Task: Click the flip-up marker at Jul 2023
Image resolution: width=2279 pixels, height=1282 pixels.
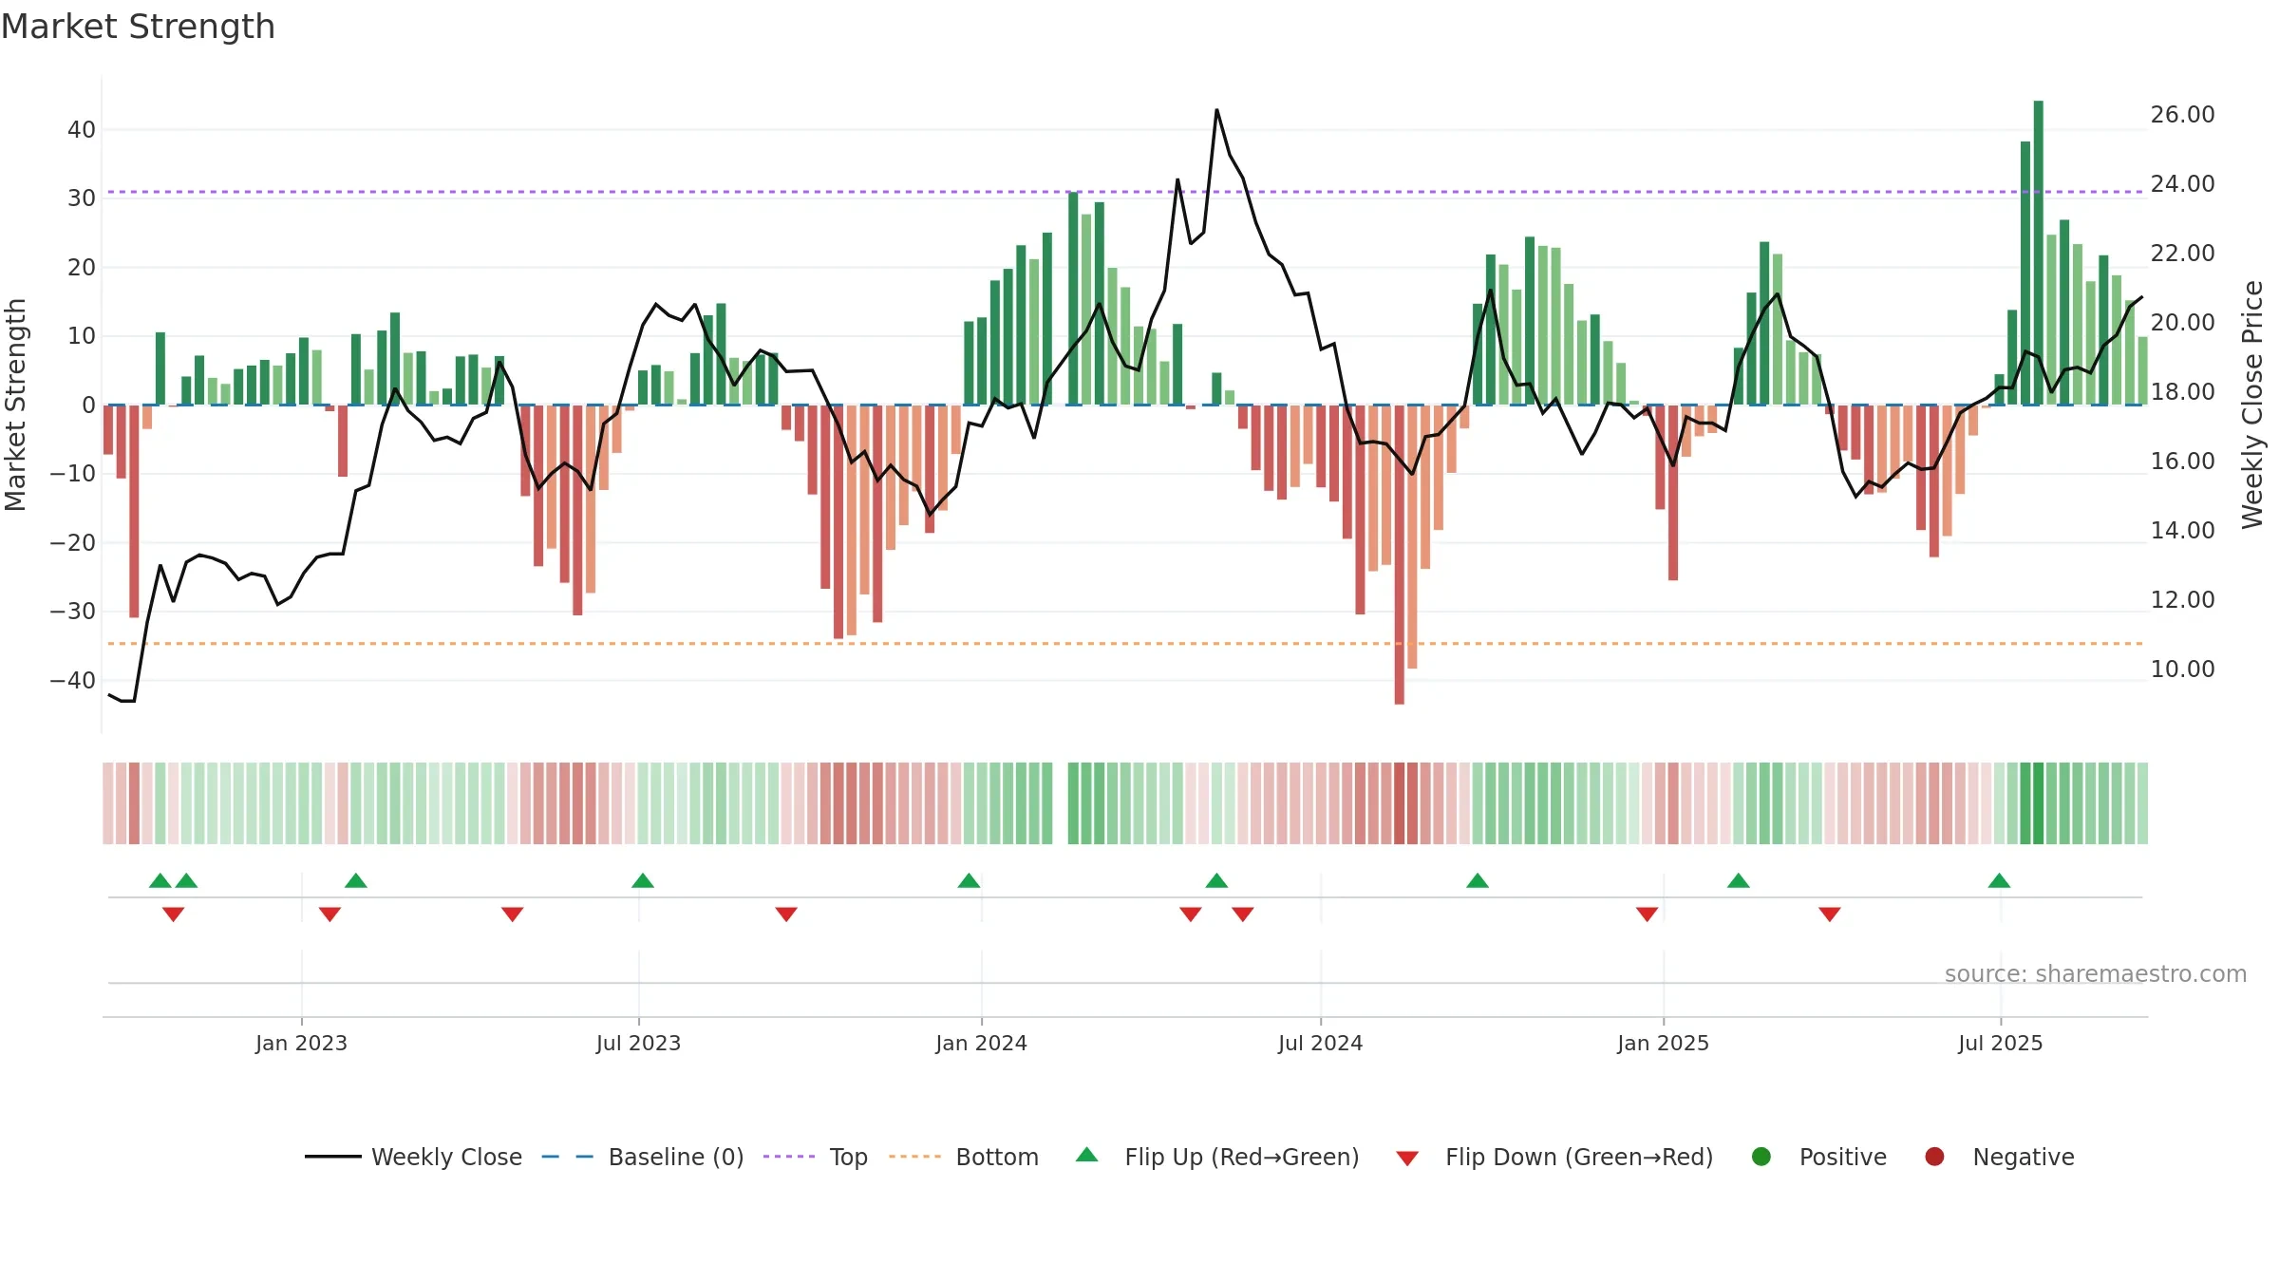Action: [643, 880]
